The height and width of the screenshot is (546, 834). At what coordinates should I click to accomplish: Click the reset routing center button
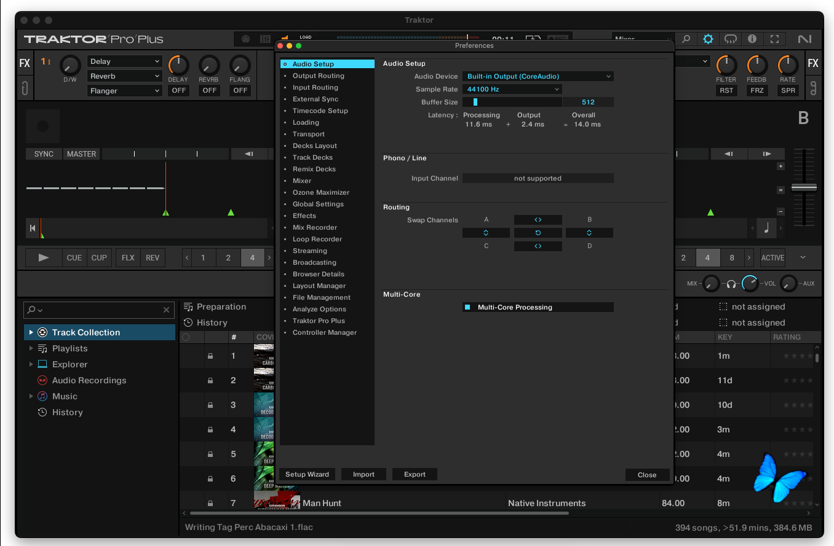pyautogui.click(x=538, y=233)
